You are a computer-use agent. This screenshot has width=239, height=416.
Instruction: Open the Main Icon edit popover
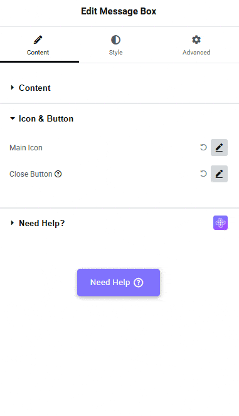tap(219, 147)
